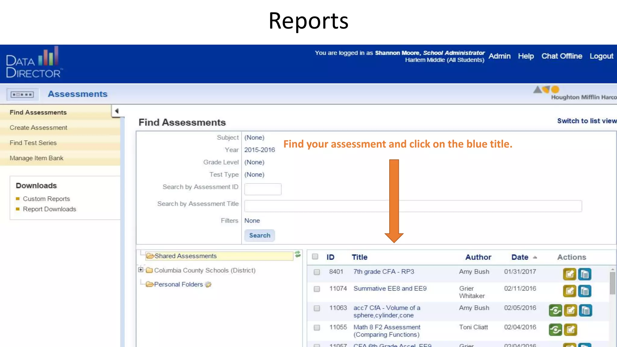Click the Assessments module heading
The image size is (617, 347).
click(78, 94)
